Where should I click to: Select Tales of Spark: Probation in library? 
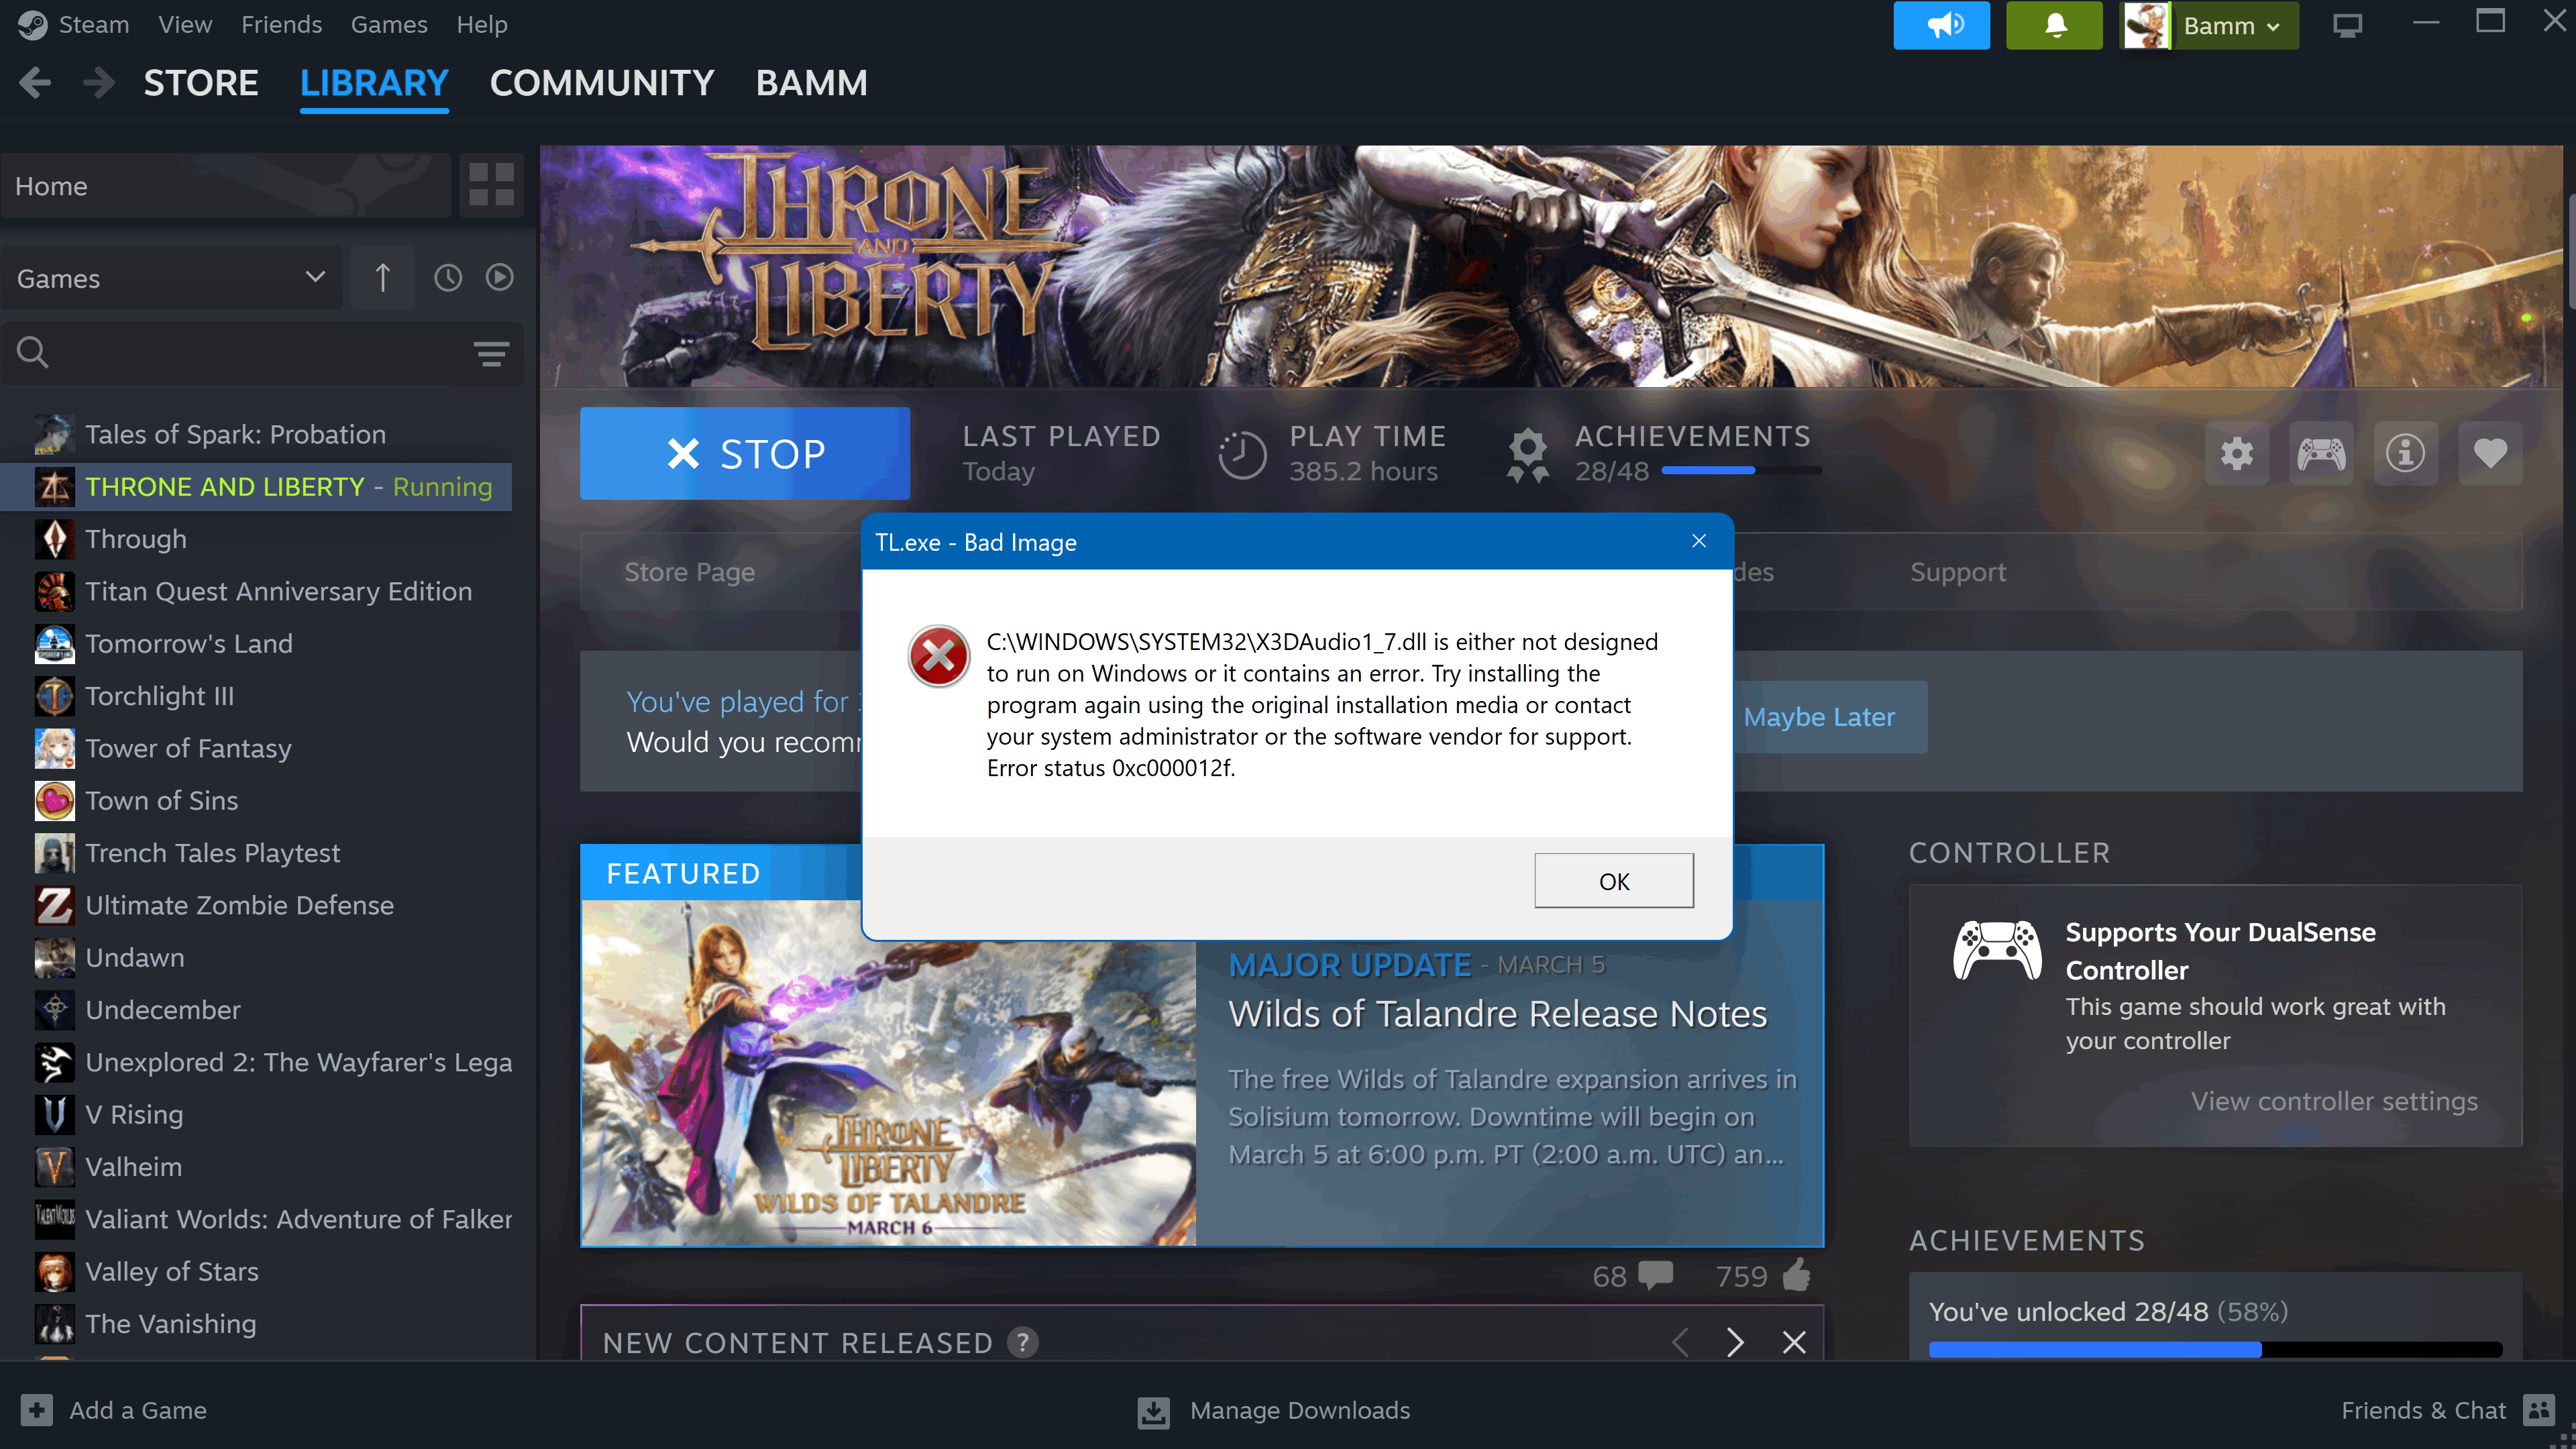point(256,434)
